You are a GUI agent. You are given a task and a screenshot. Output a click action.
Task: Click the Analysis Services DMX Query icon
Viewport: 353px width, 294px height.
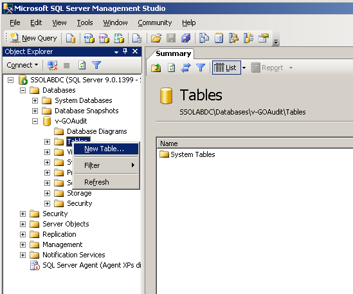104,38
